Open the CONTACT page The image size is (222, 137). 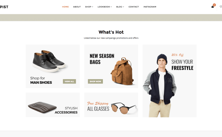tap(134, 7)
